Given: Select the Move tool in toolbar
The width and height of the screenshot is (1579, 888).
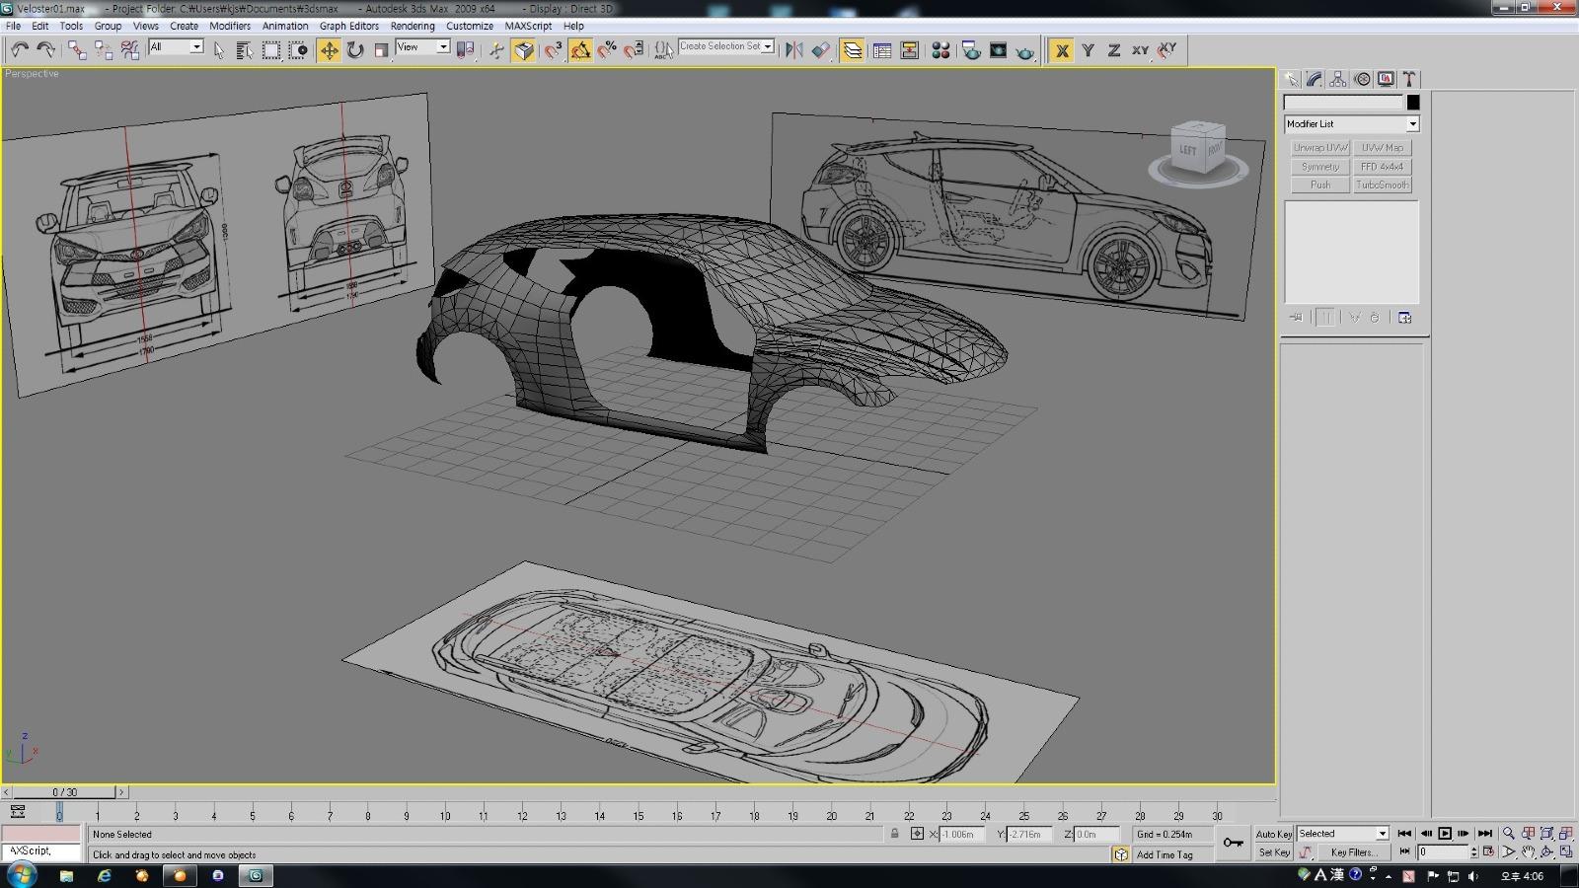Looking at the screenshot, I should tap(329, 50).
